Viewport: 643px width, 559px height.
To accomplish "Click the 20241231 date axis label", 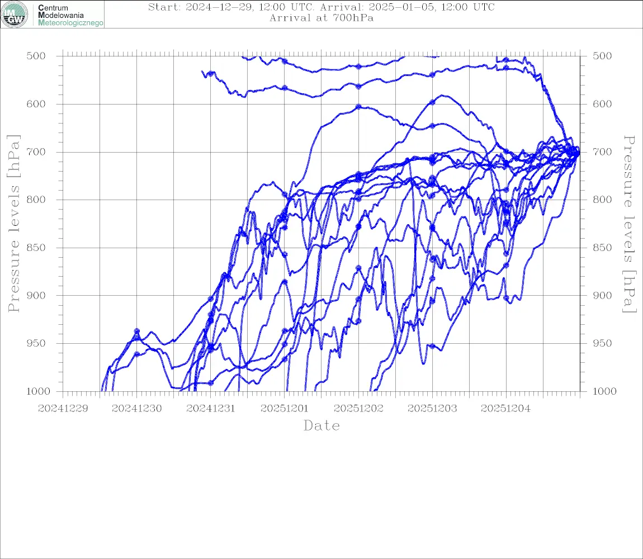I will [x=210, y=409].
